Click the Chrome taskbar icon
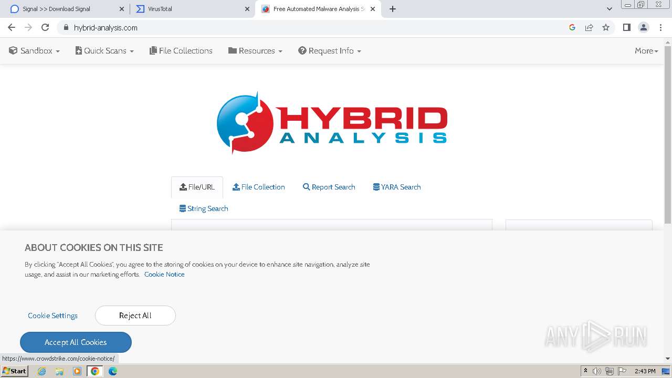 point(94,371)
